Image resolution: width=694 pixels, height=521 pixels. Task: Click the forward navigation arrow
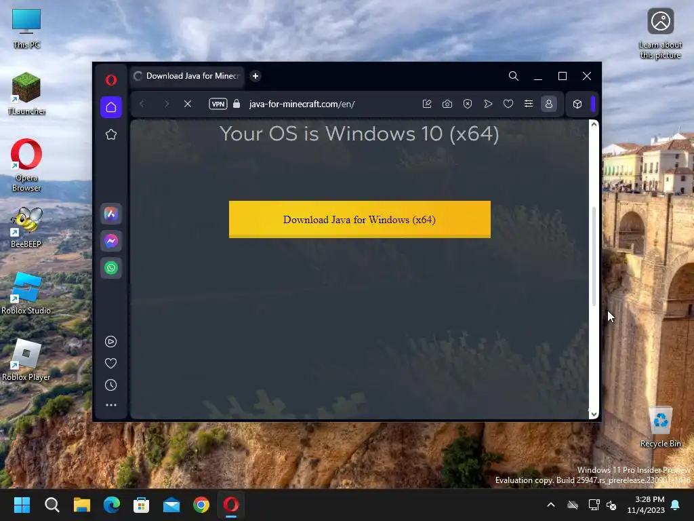pos(167,104)
